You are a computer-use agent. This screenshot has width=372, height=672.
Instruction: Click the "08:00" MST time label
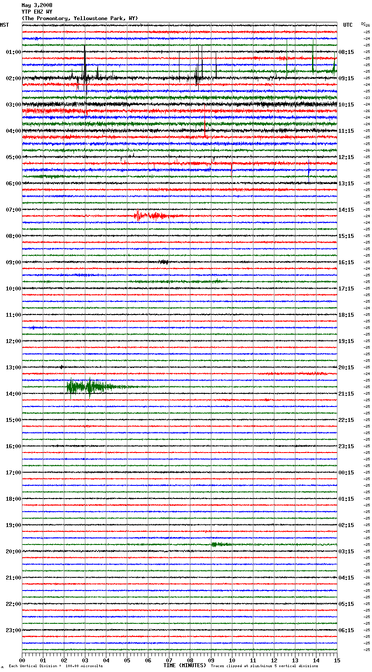tap(14, 236)
